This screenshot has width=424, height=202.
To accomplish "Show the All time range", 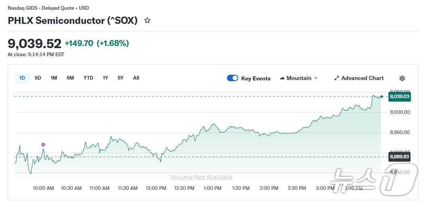I will (x=136, y=78).
